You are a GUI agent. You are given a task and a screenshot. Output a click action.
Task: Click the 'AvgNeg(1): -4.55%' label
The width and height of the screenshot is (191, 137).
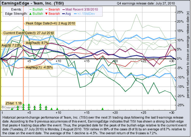[x=39, y=67]
